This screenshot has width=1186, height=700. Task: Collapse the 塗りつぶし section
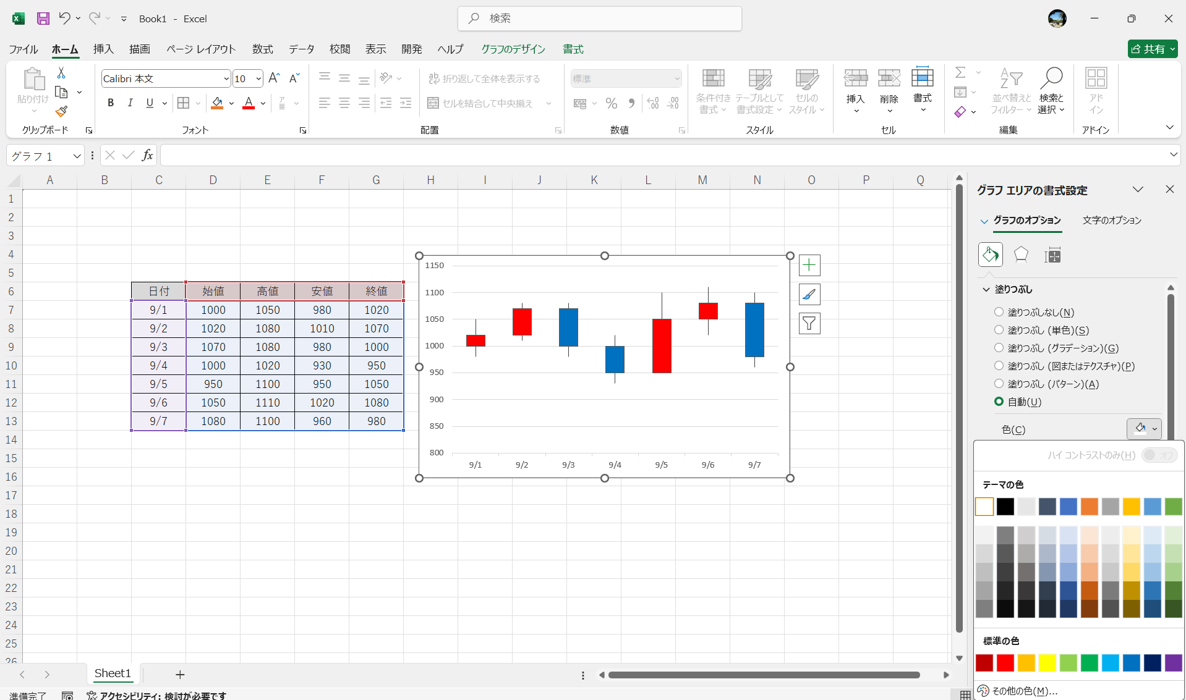tap(986, 289)
